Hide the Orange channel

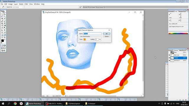pyautogui.click(x=169, y=58)
